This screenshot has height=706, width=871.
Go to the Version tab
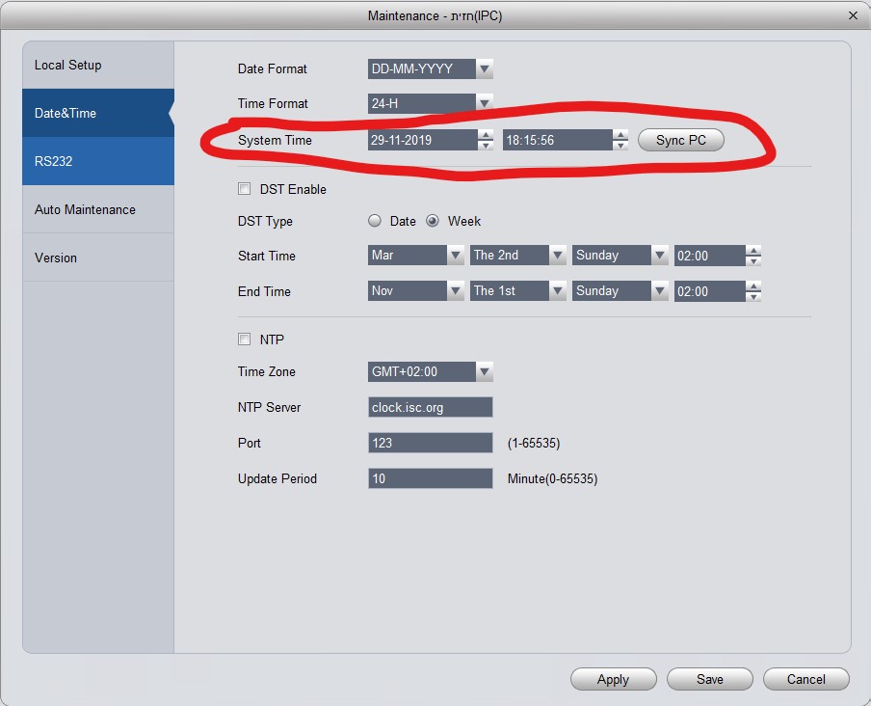click(98, 258)
